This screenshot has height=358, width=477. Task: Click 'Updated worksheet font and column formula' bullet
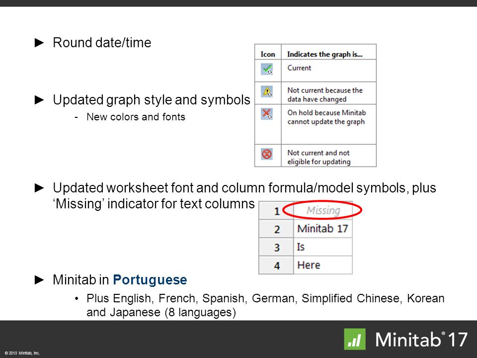244,196
